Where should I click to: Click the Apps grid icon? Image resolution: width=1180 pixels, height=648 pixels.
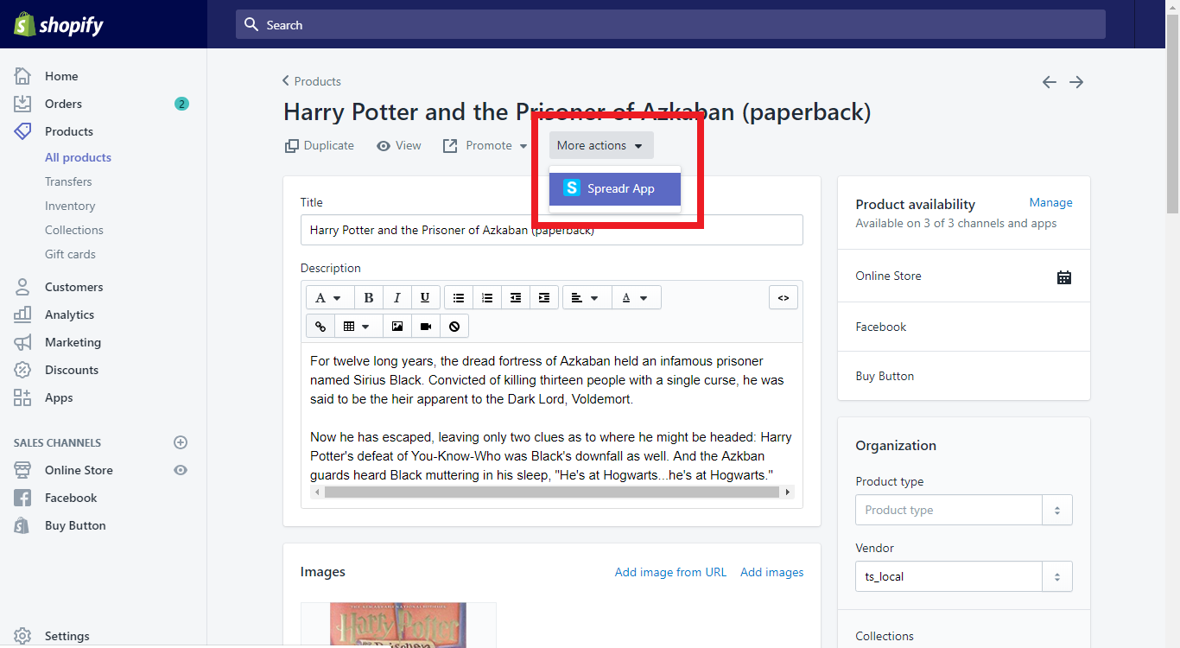[x=22, y=397]
